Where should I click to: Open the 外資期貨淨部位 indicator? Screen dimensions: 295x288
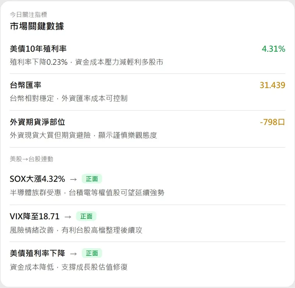coord(38,122)
